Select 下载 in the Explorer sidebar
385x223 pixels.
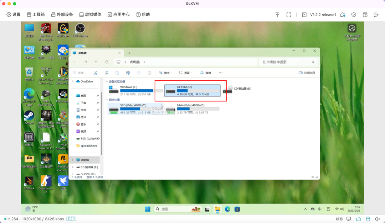tap(83, 103)
